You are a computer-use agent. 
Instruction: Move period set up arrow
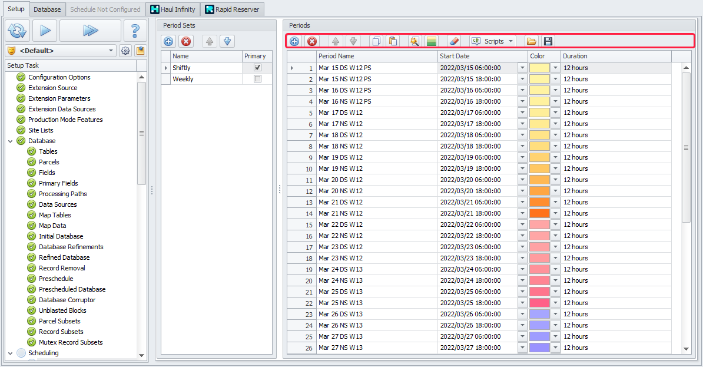click(210, 41)
